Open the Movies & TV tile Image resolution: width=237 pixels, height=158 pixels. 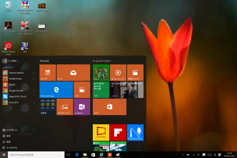pyautogui.click(x=135, y=73)
